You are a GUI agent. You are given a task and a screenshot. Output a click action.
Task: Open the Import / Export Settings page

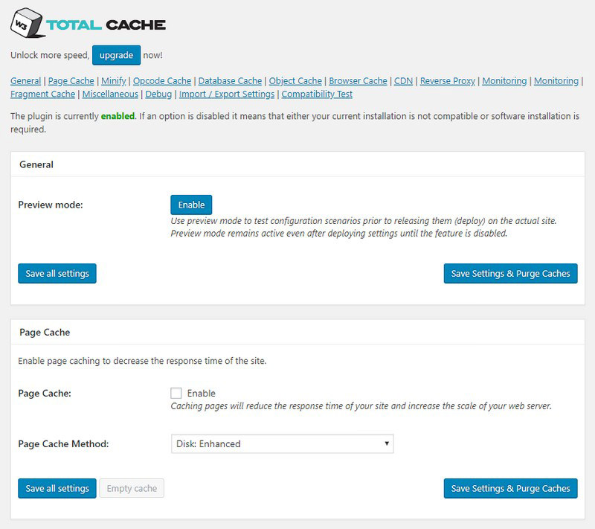click(x=228, y=94)
